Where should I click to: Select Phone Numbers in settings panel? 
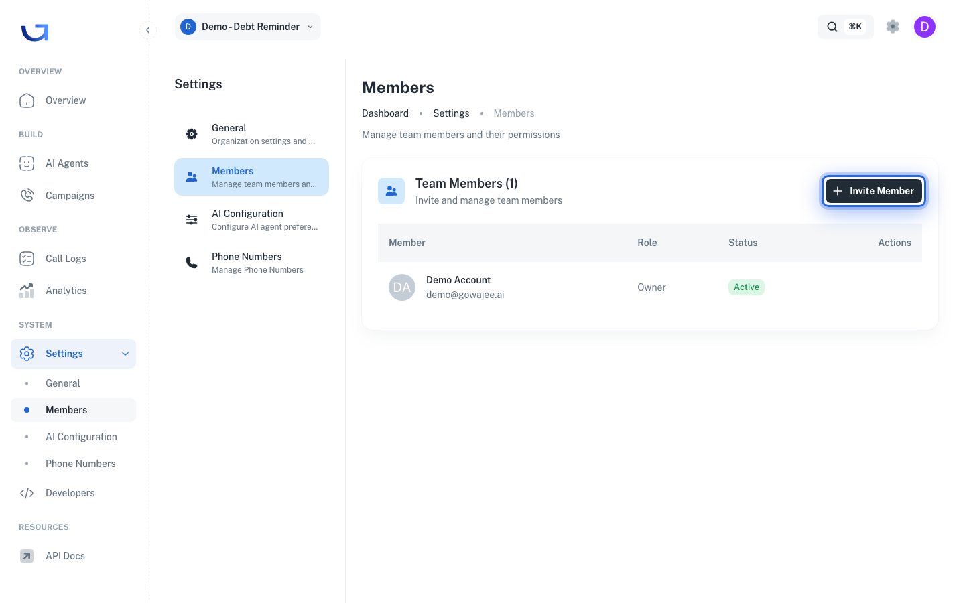click(252, 263)
